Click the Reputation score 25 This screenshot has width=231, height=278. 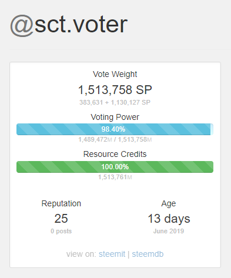(x=61, y=219)
